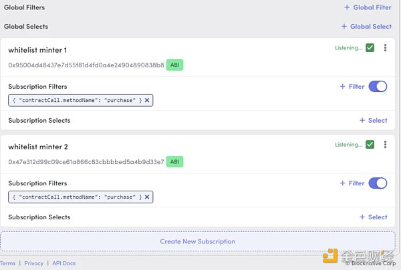Add Select to whitelist minter 1
The height and width of the screenshot is (270, 401).
373,121
